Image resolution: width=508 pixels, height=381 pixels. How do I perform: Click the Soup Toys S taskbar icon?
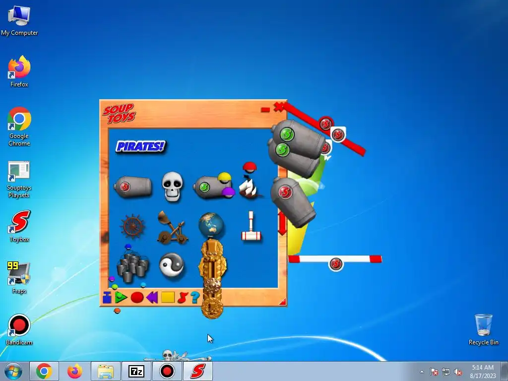coord(197,371)
